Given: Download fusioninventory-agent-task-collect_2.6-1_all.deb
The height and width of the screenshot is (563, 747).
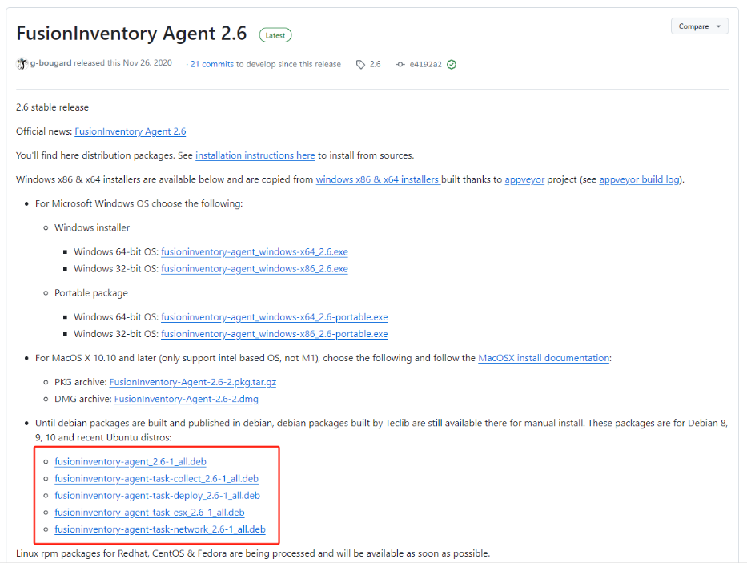Looking at the screenshot, I should pyautogui.click(x=156, y=479).
